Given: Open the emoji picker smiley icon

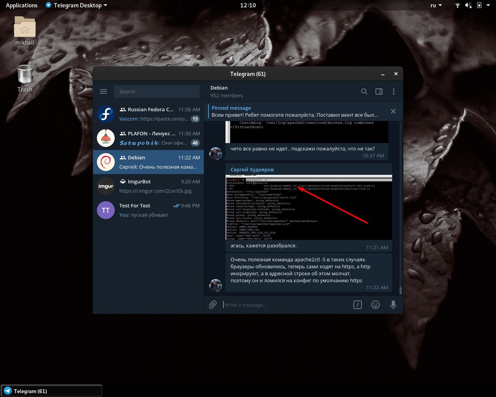Looking at the screenshot, I should (375, 305).
